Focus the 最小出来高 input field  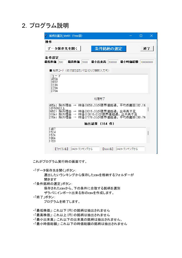pos(113,62)
